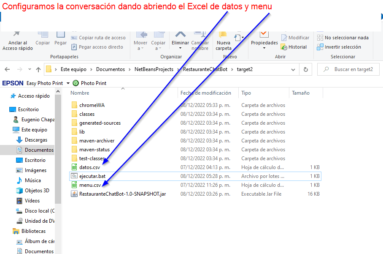Click Este equipo in the address bar
This screenshot has width=383, height=254.
(x=73, y=69)
